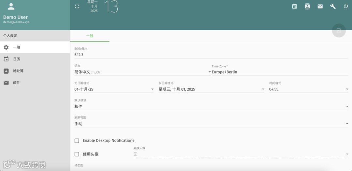Viewport: 352px width, 171px height.
Task: Open the 长日期格式 dropdown
Action: (x=212, y=89)
